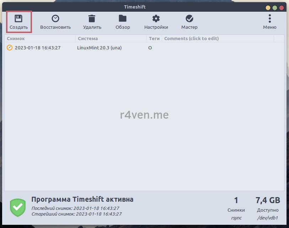Maximize the Timeshift window
This screenshot has width=289, height=228.
tap(275, 7)
